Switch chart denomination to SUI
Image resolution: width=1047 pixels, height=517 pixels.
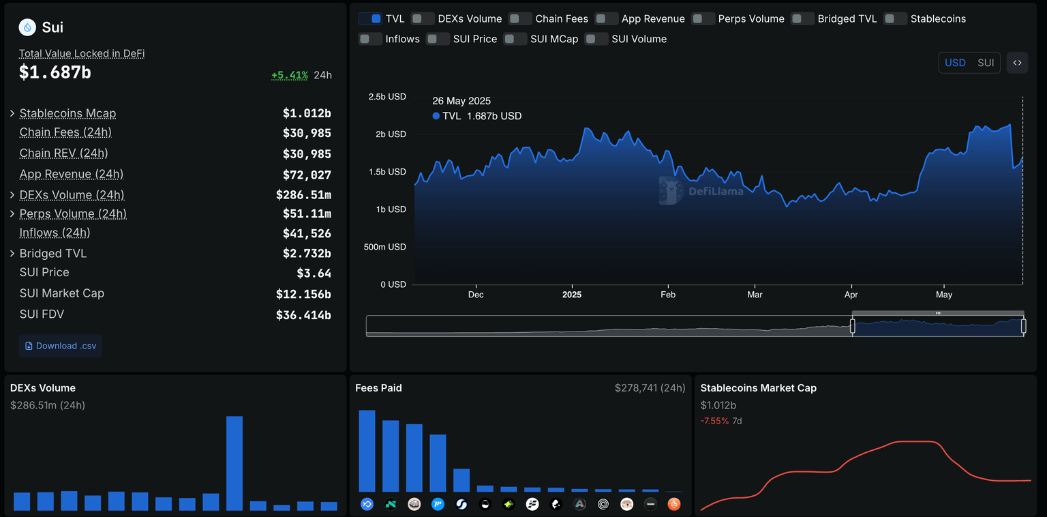pyautogui.click(x=986, y=63)
